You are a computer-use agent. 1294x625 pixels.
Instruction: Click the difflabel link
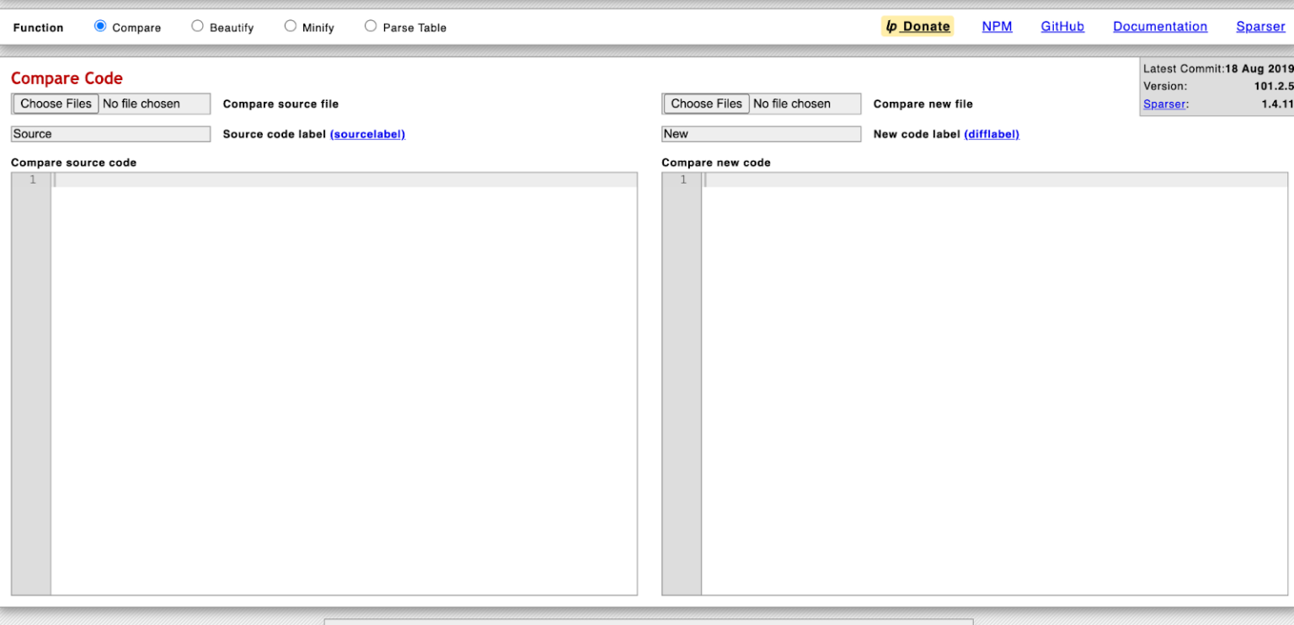click(992, 133)
